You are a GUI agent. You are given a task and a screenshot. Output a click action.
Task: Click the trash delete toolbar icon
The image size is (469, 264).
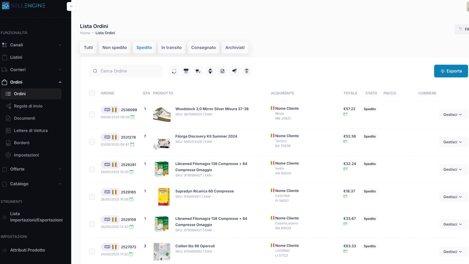coord(247,71)
